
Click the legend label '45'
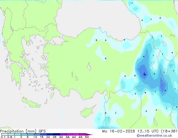[80, 137]
